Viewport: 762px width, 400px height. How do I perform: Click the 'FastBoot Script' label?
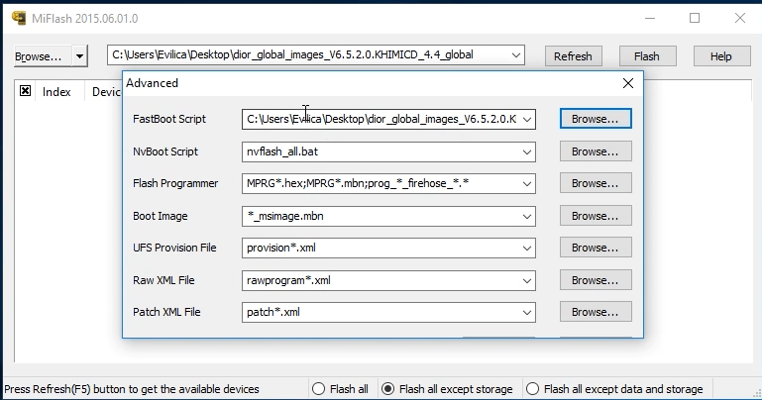169,119
